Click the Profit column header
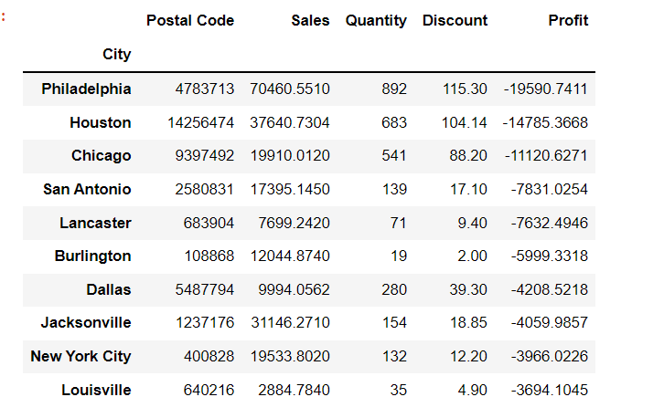The height and width of the screenshot is (418, 664). tap(568, 20)
